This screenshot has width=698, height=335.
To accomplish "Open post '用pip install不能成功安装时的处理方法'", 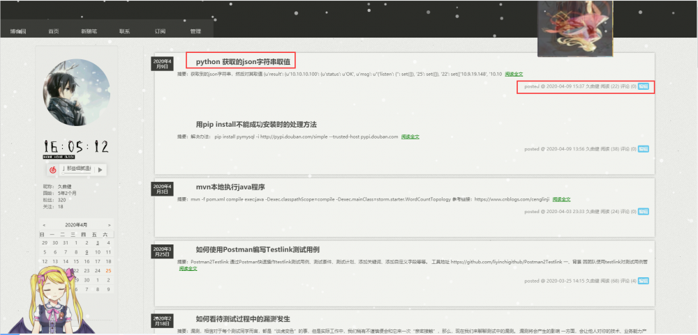I will (x=256, y=124).
